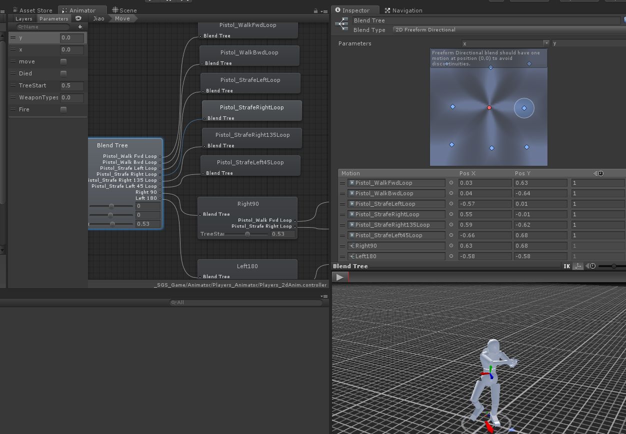The height and width of the screenshot is (434, 626).
Task: Play the Blend Tree preview animation
Action: click(x=340, y=277)
